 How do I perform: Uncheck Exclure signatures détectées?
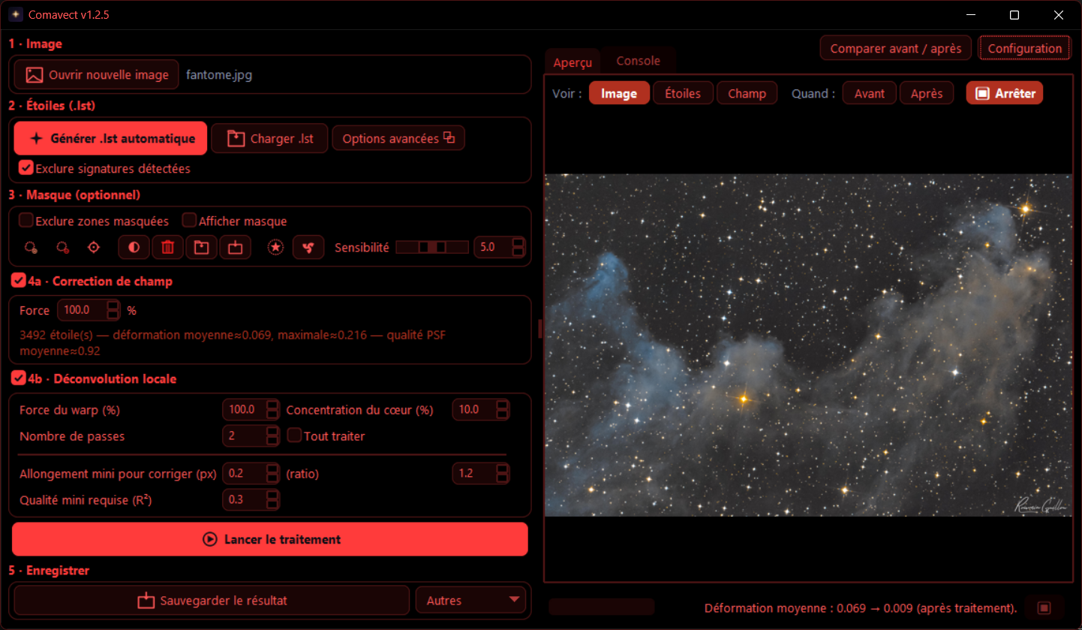click(x=26, y=167)
